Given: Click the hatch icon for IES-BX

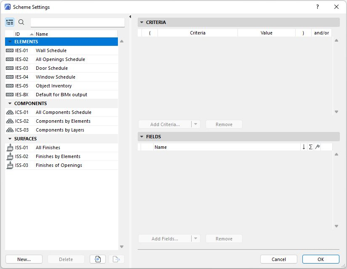Looking at the screenshot, I should [10, 95].
